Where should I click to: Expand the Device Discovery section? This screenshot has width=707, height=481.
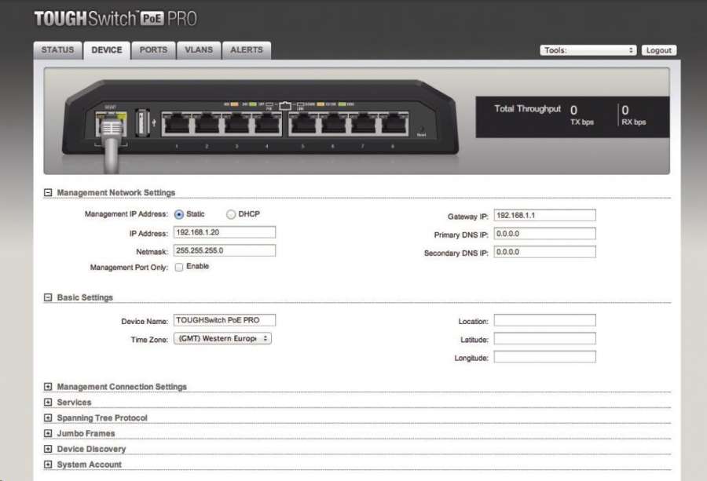click(48, 449)
